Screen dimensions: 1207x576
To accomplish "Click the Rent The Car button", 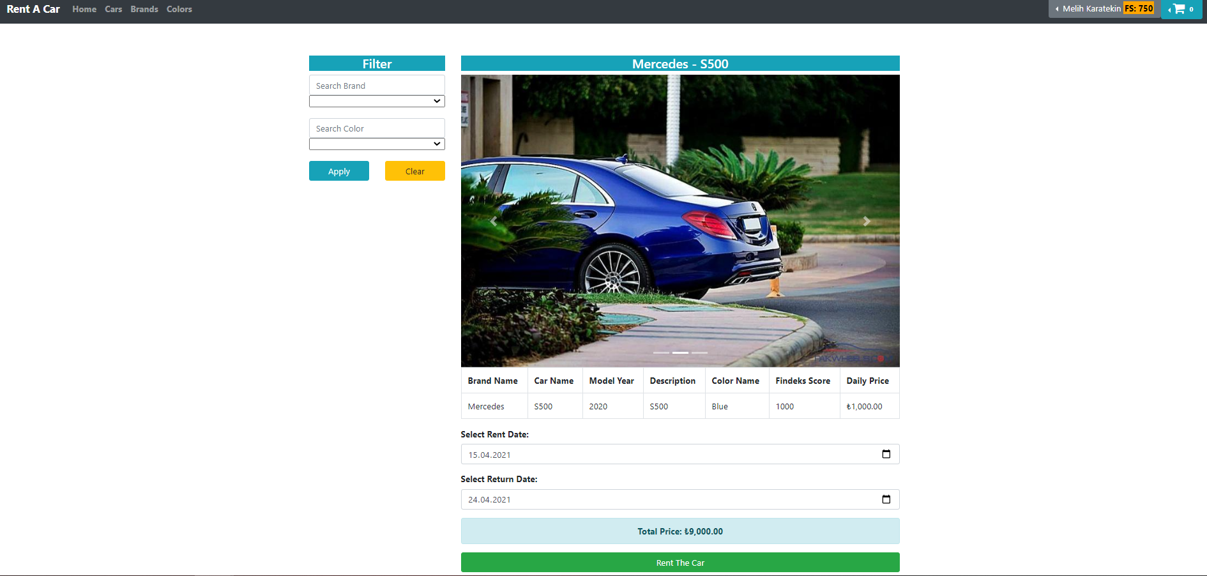I will [x=680, y=563].
